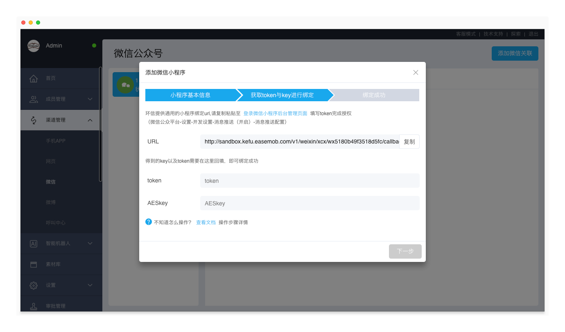565x332 pixels.
Task: Go to 获取token与key进行绑定 step
Action: coord(282,95)
